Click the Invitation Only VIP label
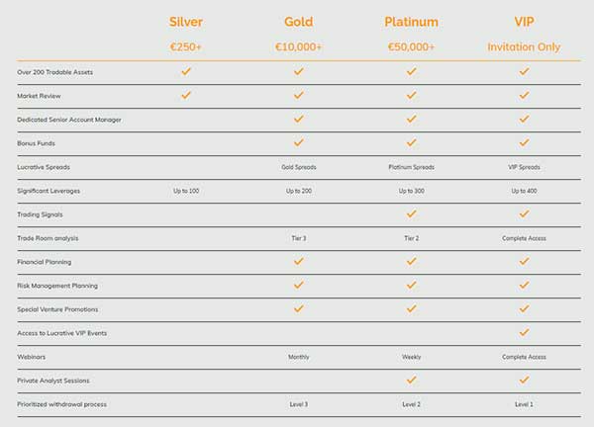 525,46
